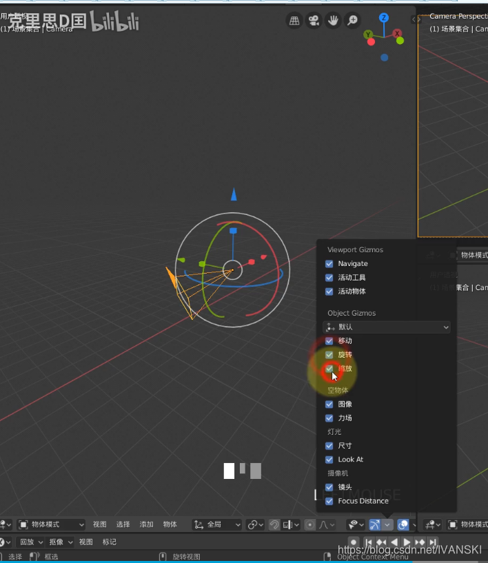
Task: Open the 3D viewport editor type selector
Action: click(5, 524)
